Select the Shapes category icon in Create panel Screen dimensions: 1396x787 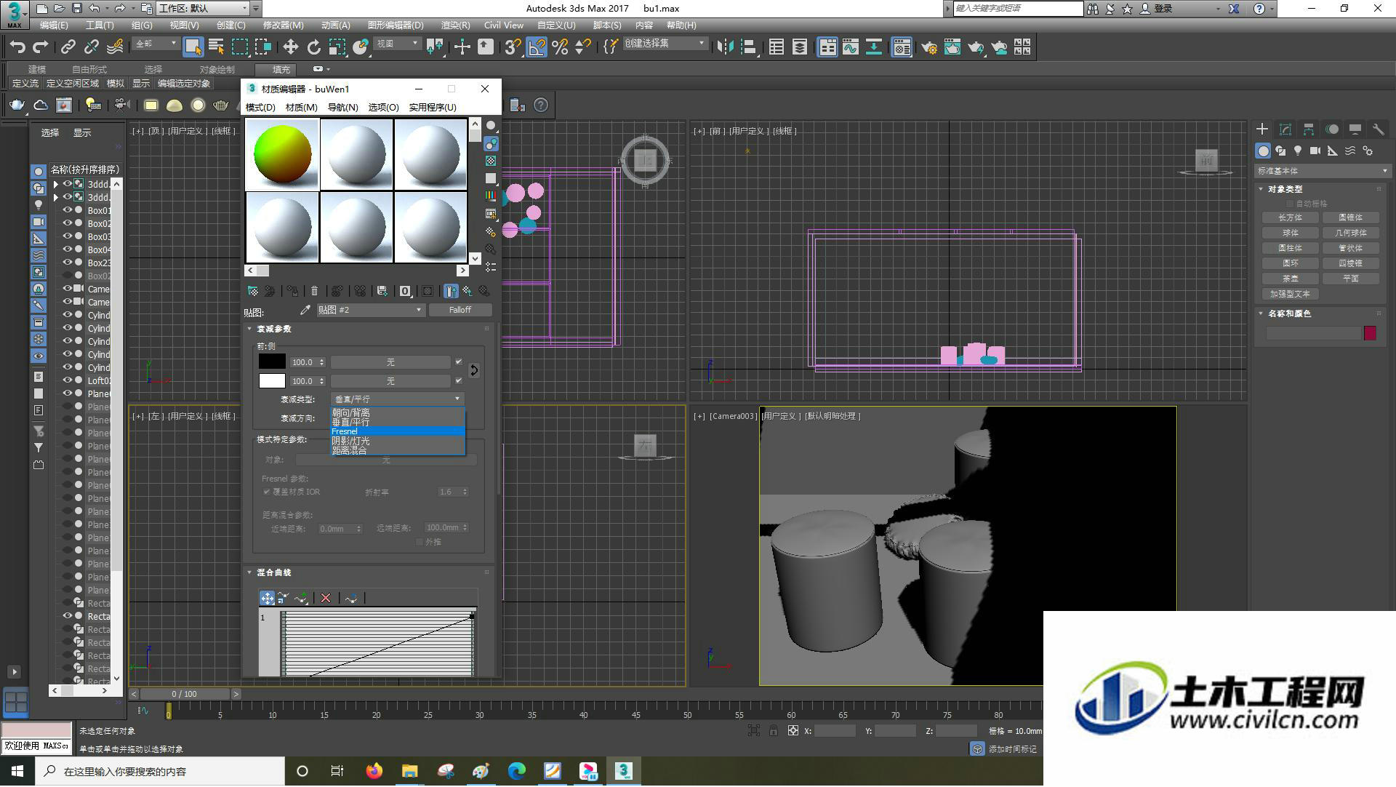tap(1280, 151)
